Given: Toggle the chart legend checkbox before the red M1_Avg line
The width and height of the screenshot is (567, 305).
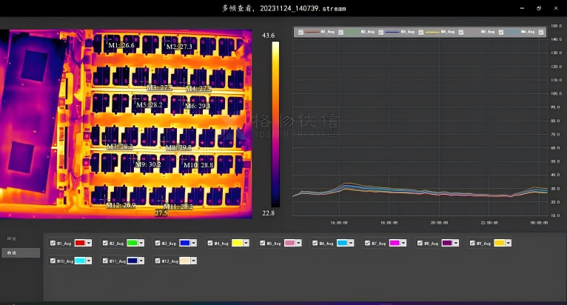Looking at the screenshot, I should (301, 32).
